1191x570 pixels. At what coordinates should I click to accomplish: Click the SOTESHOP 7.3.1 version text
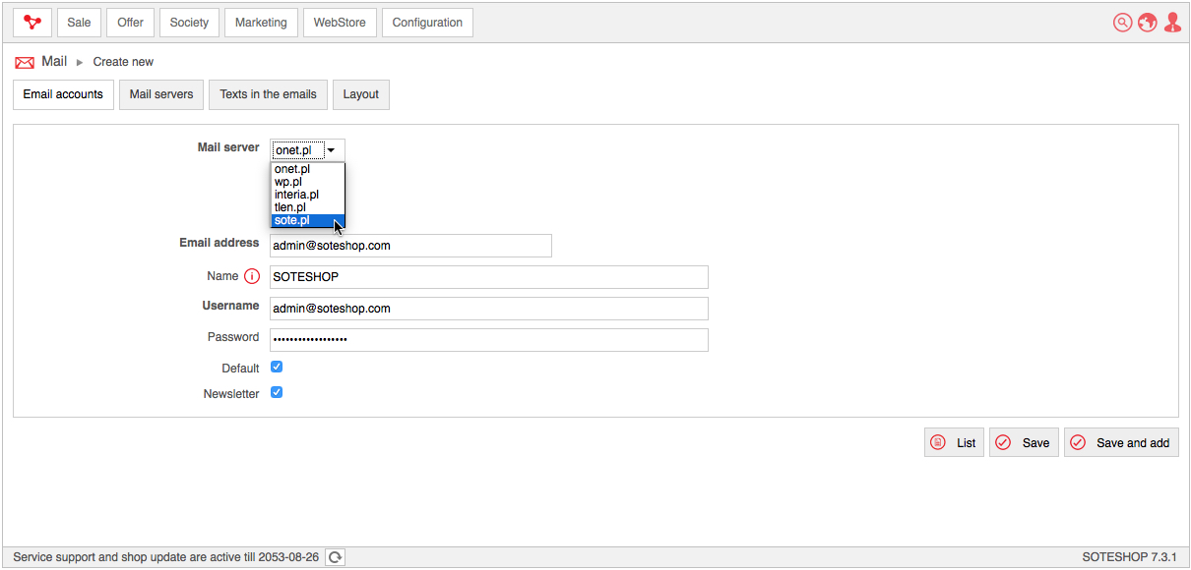[1129, 557]
